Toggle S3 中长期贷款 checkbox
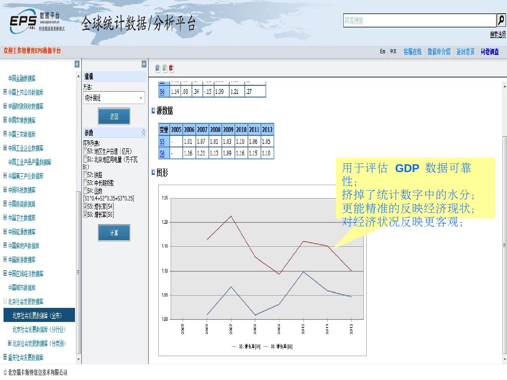507x380 pixels. [85, 183]
